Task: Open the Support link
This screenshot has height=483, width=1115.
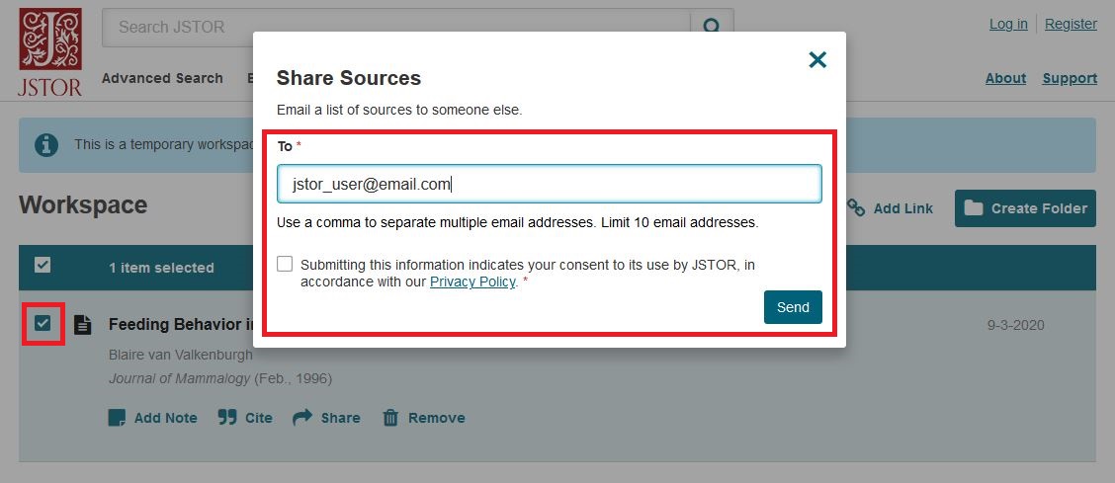Action: coord(1070,78)
